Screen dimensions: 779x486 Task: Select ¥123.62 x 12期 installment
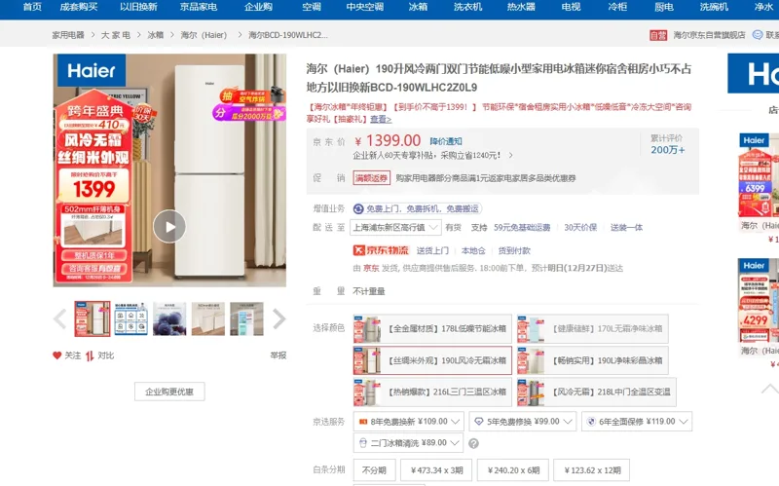tap(592, 470)
